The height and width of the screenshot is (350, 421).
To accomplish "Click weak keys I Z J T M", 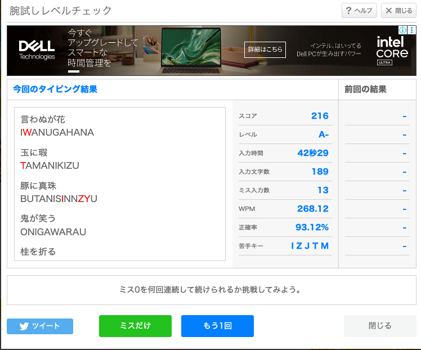I will (310, 245).
